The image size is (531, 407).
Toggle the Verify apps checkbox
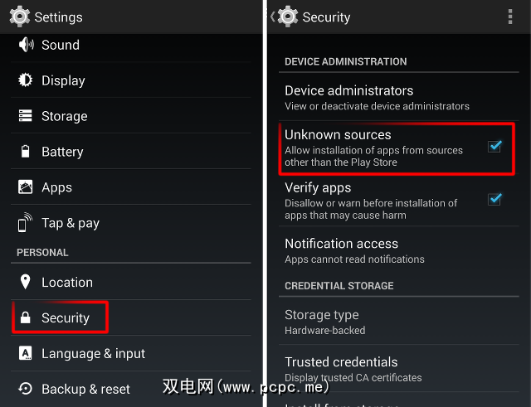(x=494, y=199)
